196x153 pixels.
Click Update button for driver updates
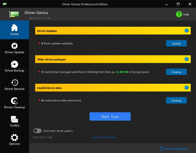(x=176, y=43)
